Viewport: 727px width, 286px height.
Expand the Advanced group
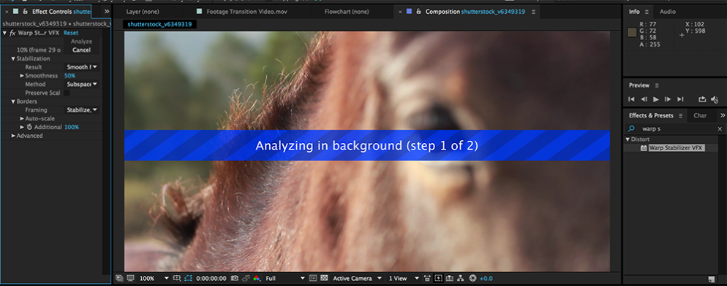click(13, 136)
